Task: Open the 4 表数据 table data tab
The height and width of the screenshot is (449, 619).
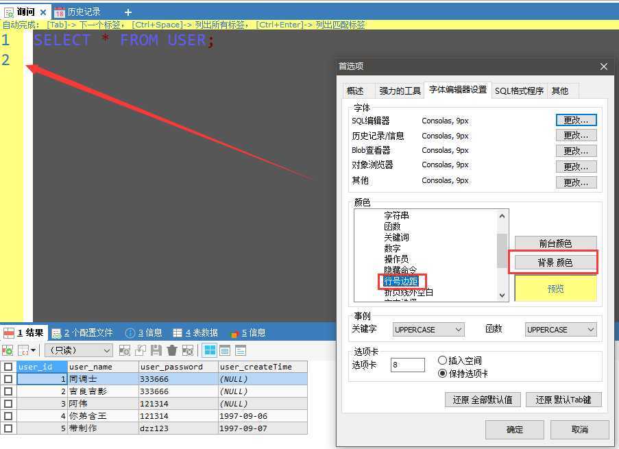Action: click(195, 333)
